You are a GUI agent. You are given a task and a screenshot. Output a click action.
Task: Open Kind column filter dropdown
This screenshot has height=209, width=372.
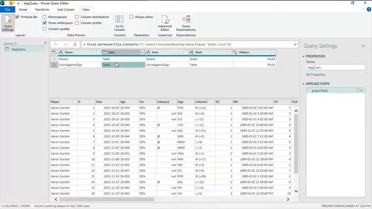pyautogui.click(x=230, y=52)
